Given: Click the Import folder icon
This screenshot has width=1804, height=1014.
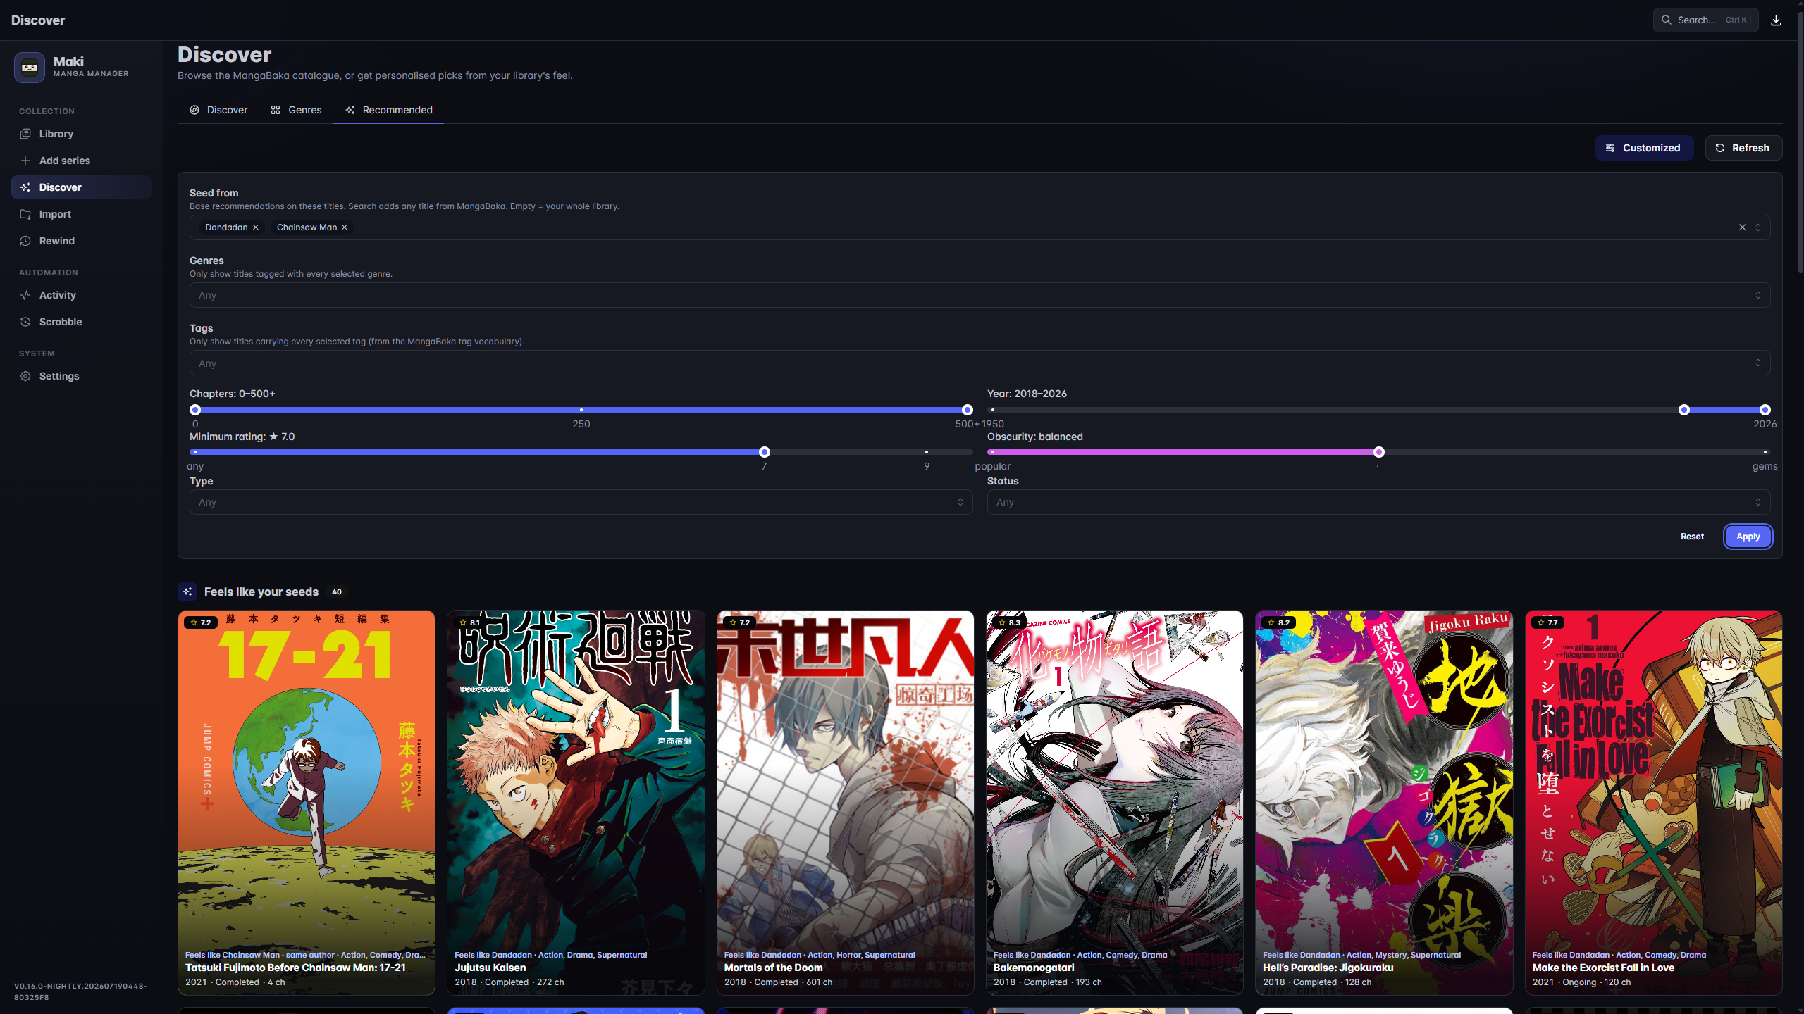Looking at the screenshot, I should 25,214.
